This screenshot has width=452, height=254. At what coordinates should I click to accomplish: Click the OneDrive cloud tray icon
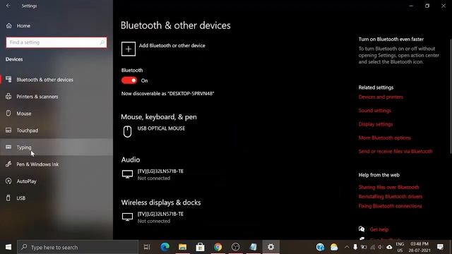389,247
